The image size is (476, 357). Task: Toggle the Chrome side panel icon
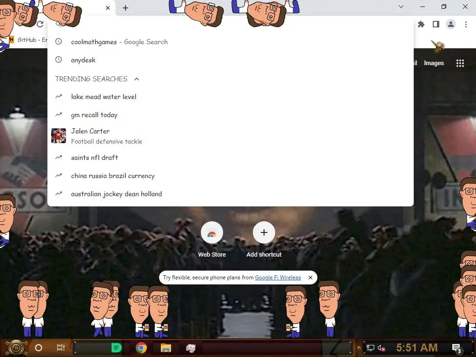coord(436,24)
